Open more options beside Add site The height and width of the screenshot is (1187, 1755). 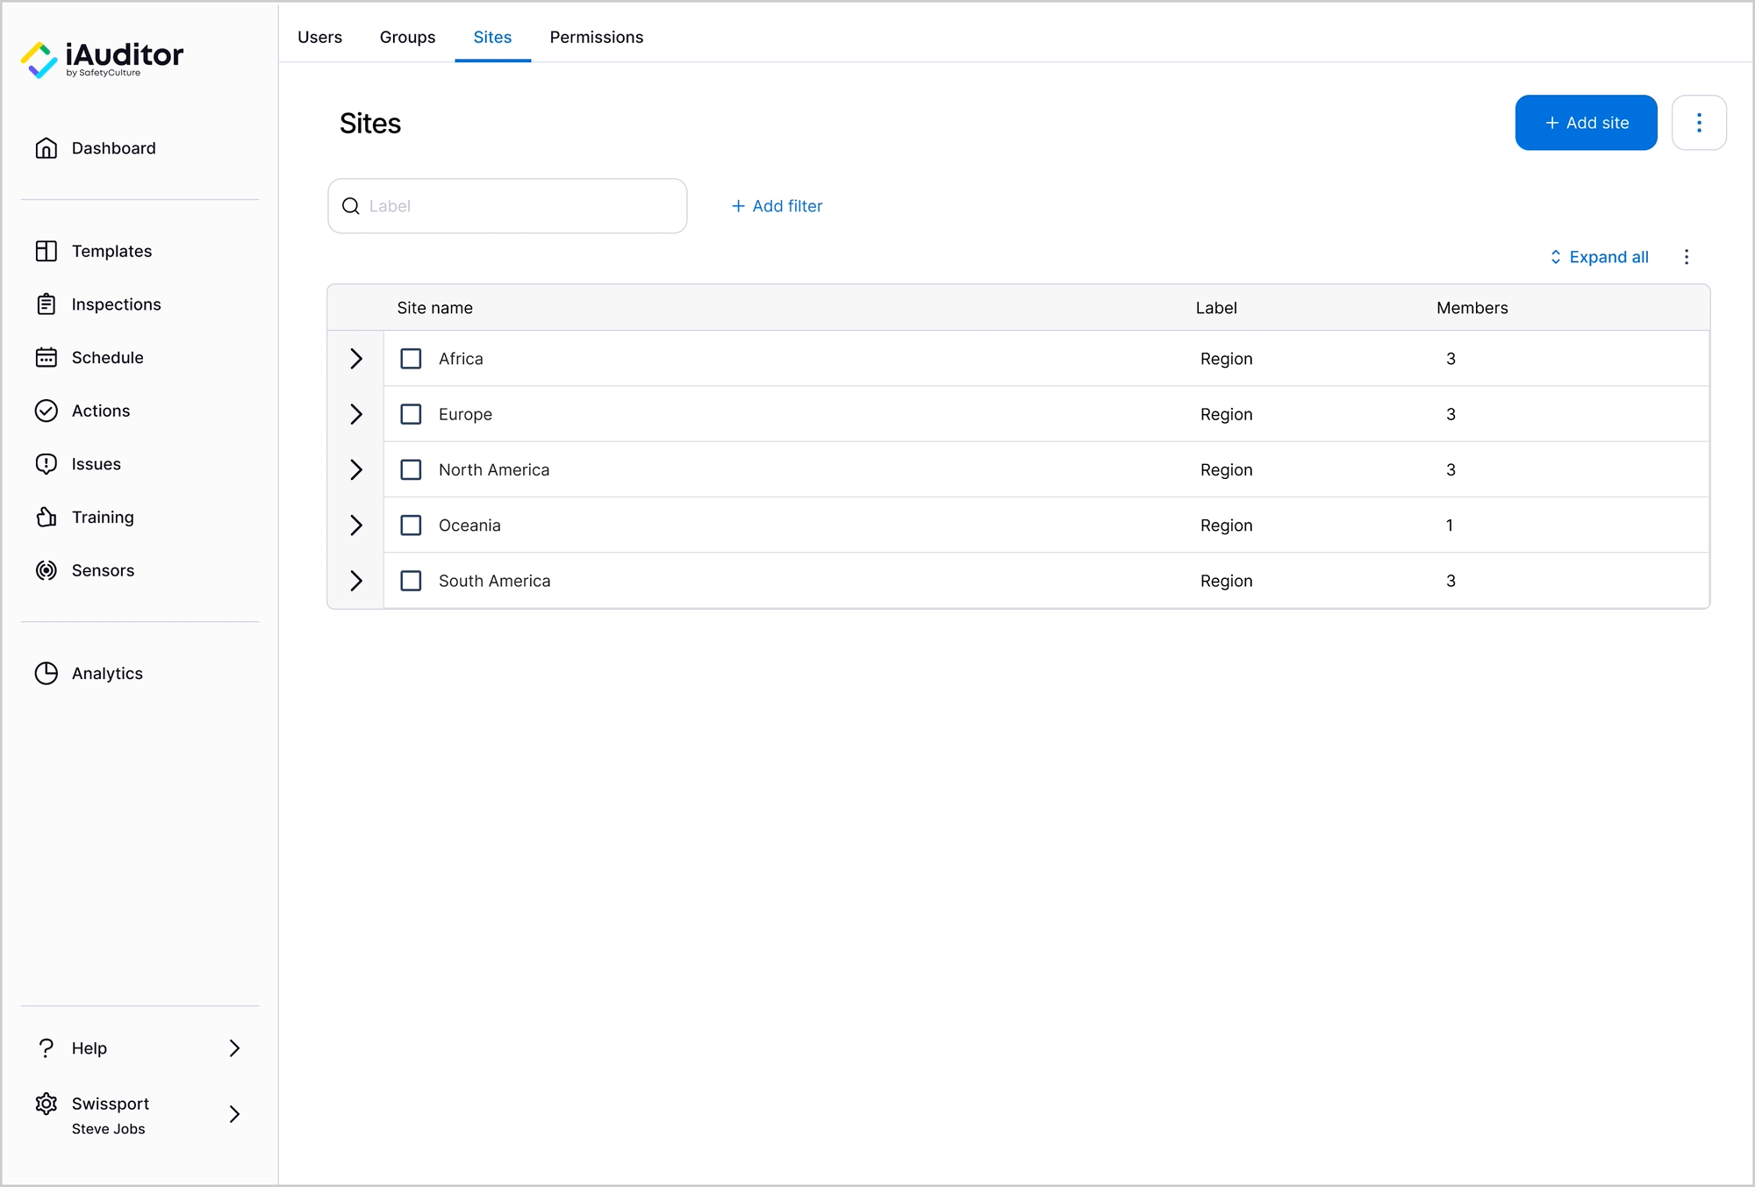coord(1699,123)
